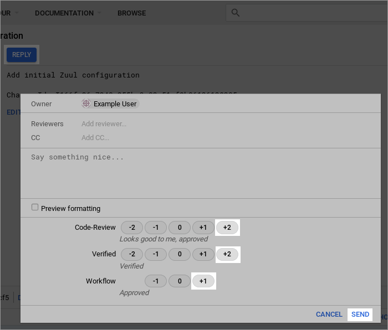Set Workflow vote to -1

click(156, 281)
